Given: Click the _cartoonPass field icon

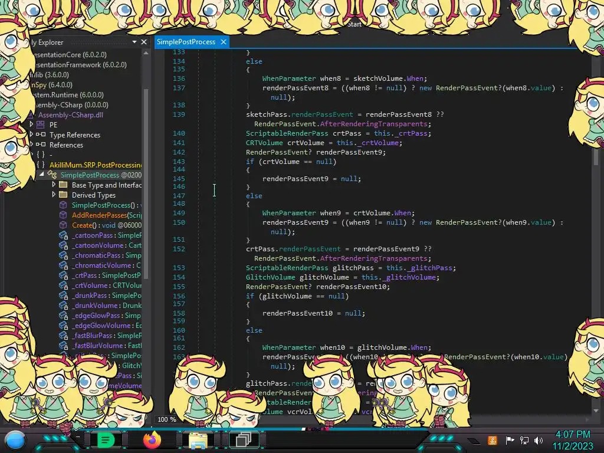Looking at the screenshot, I should click(x=63, y=235).
